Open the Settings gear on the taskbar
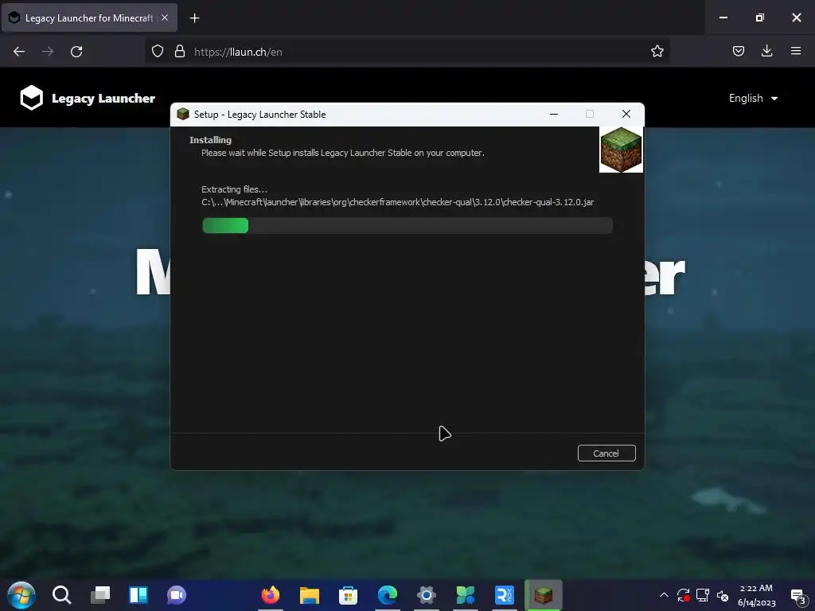This screenshot has height=611, width=815. click(x=427, y=595)
